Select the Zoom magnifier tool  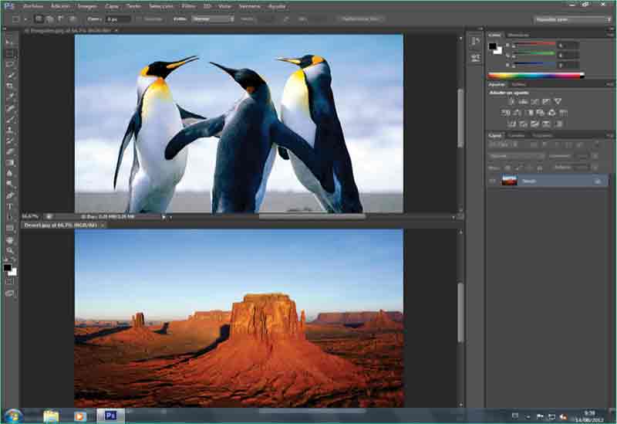coord(10,250)
